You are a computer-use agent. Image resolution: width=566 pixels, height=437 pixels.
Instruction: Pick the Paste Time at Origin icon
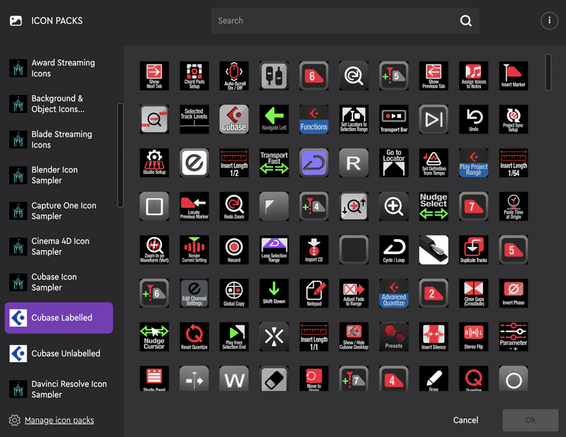[x=514, y=206]
